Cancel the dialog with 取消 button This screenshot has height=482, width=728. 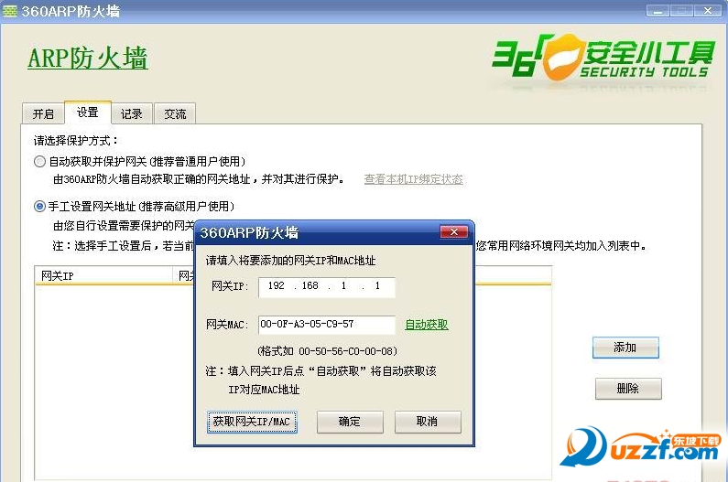coord(428,422)
